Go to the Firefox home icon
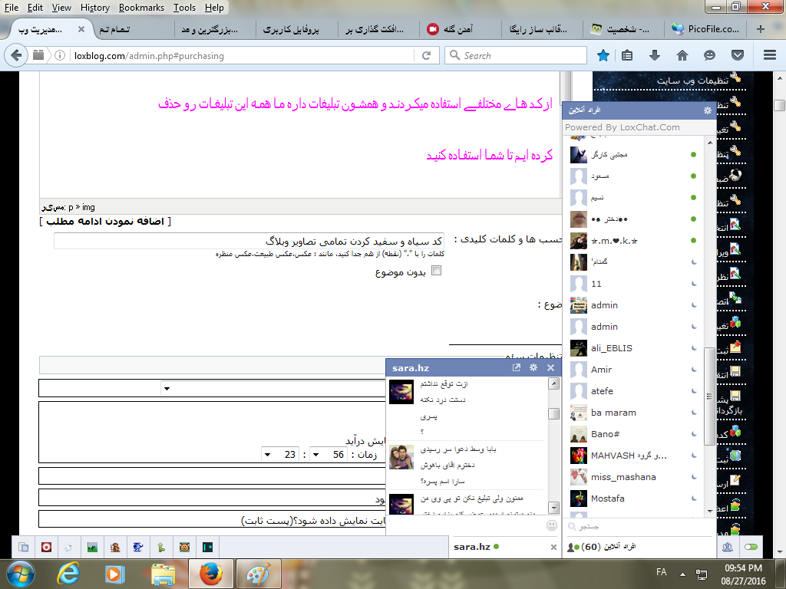Screen dimensions: 786x589 pyautogui.click(x=682, y=55)
